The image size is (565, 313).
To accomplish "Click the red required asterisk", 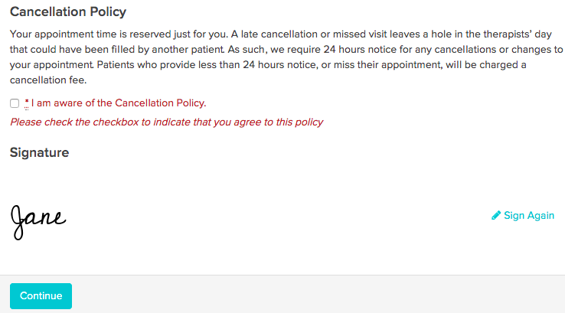I will coord(27,103).
